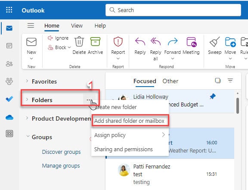The height and width of the screenshot is (190, 248).
Task: Open Lidia Holloway's message
Action: (x=170, y=101)
